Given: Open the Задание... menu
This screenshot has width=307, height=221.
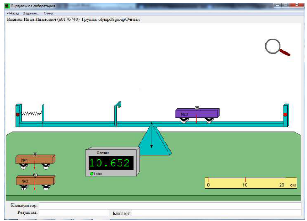Looking at the screenshot, I should point(31,13).
